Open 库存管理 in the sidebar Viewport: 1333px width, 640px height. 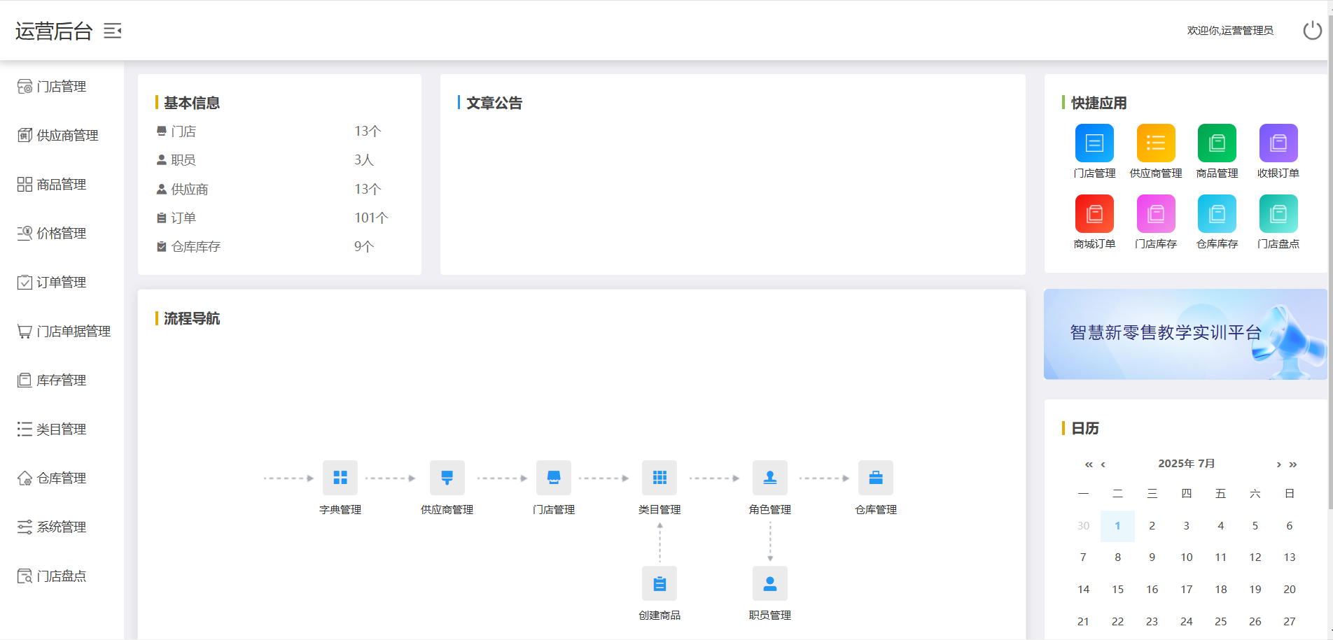click(62, 381)
